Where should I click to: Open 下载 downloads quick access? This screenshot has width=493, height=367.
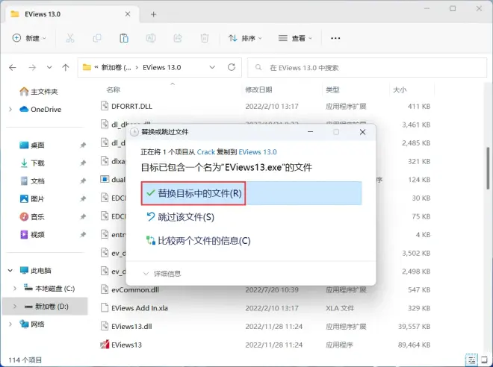(x=32, y=163)
